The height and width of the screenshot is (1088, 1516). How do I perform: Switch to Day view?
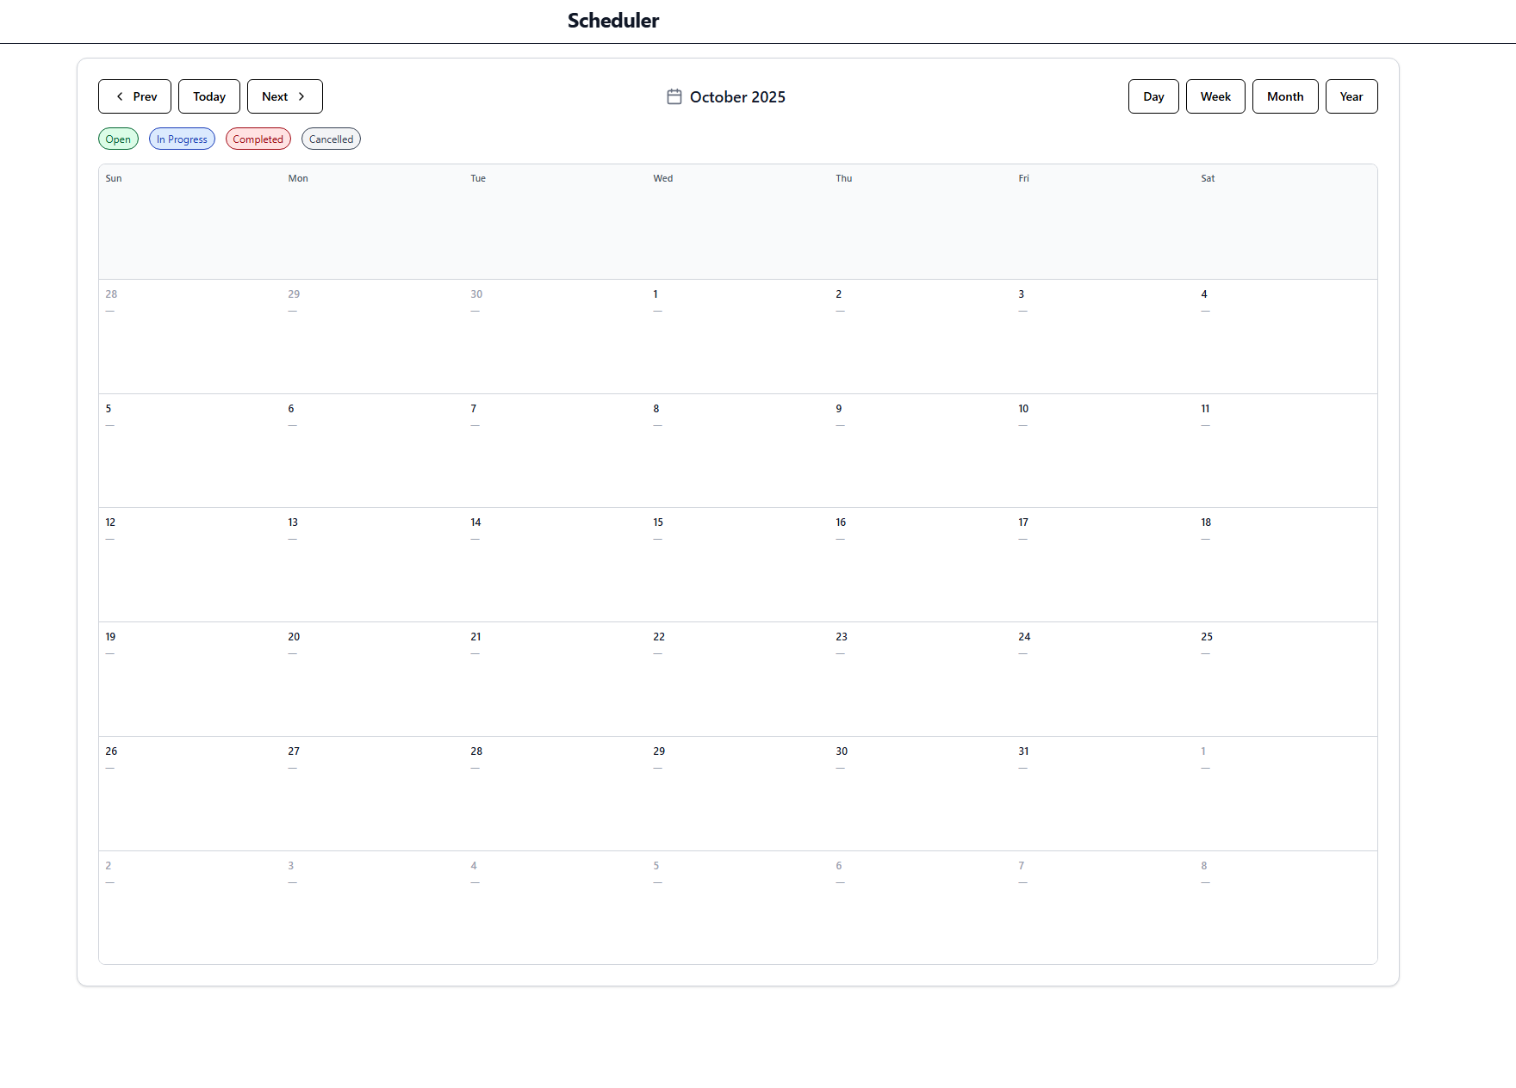1153,96
